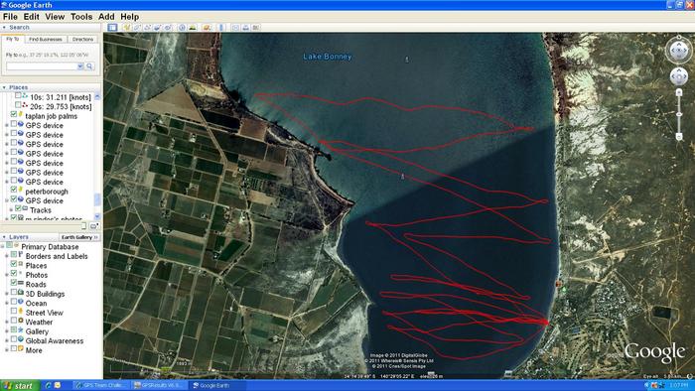Switch to the Find Businesses tab
The width and height of the screenshot is (695, 391).
(x=46, y=40)
